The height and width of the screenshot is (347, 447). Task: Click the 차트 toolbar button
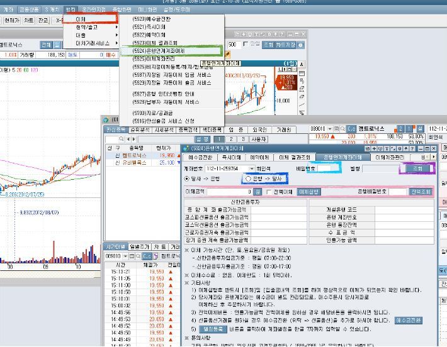point(28,21)
